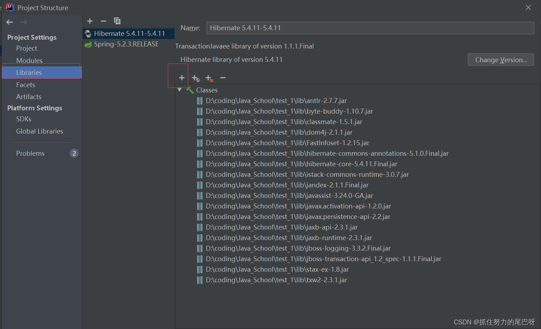Copy the selected library using copy icon
The width and height of the screenshot is (541, 329).
click(x=117, y=21)
